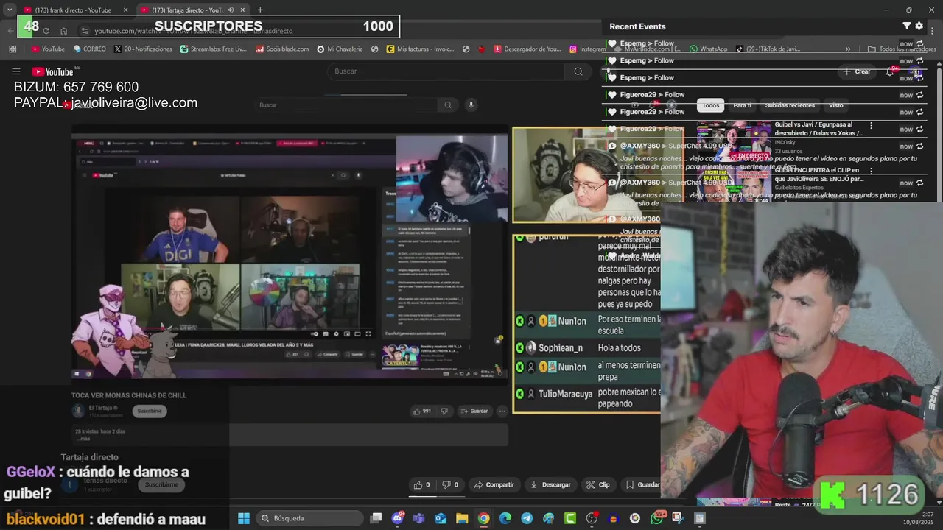Click the YouTube search magnifier button

pyautogui.click(x=578, y=71)
